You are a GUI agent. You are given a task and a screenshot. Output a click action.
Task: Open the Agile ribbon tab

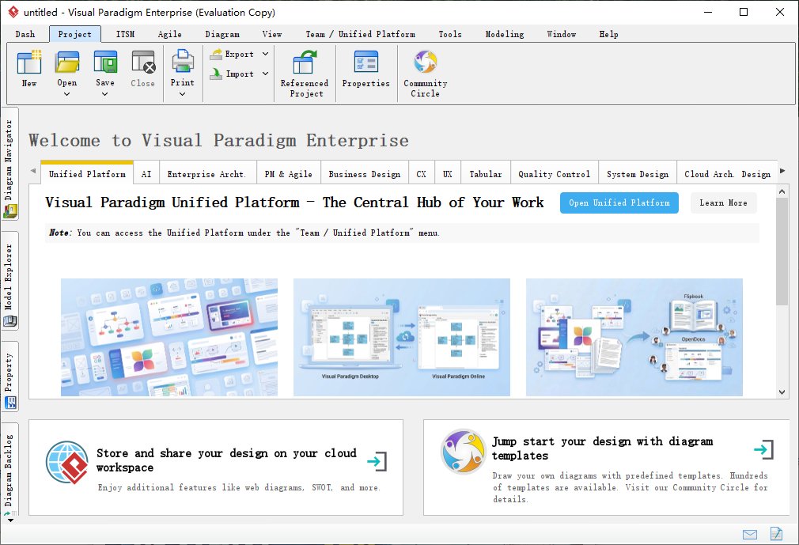pos(169,34)
